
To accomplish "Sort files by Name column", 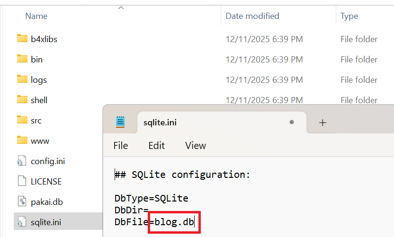I will tap(36, 16).
